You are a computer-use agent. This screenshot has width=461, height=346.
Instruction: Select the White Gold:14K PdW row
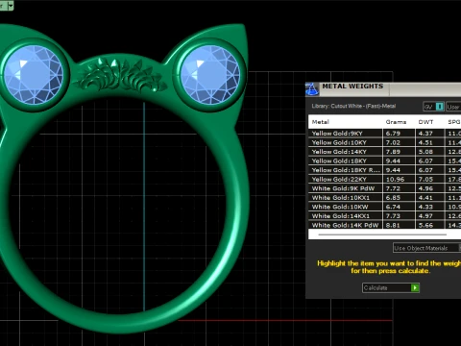(x=384, y=225)
